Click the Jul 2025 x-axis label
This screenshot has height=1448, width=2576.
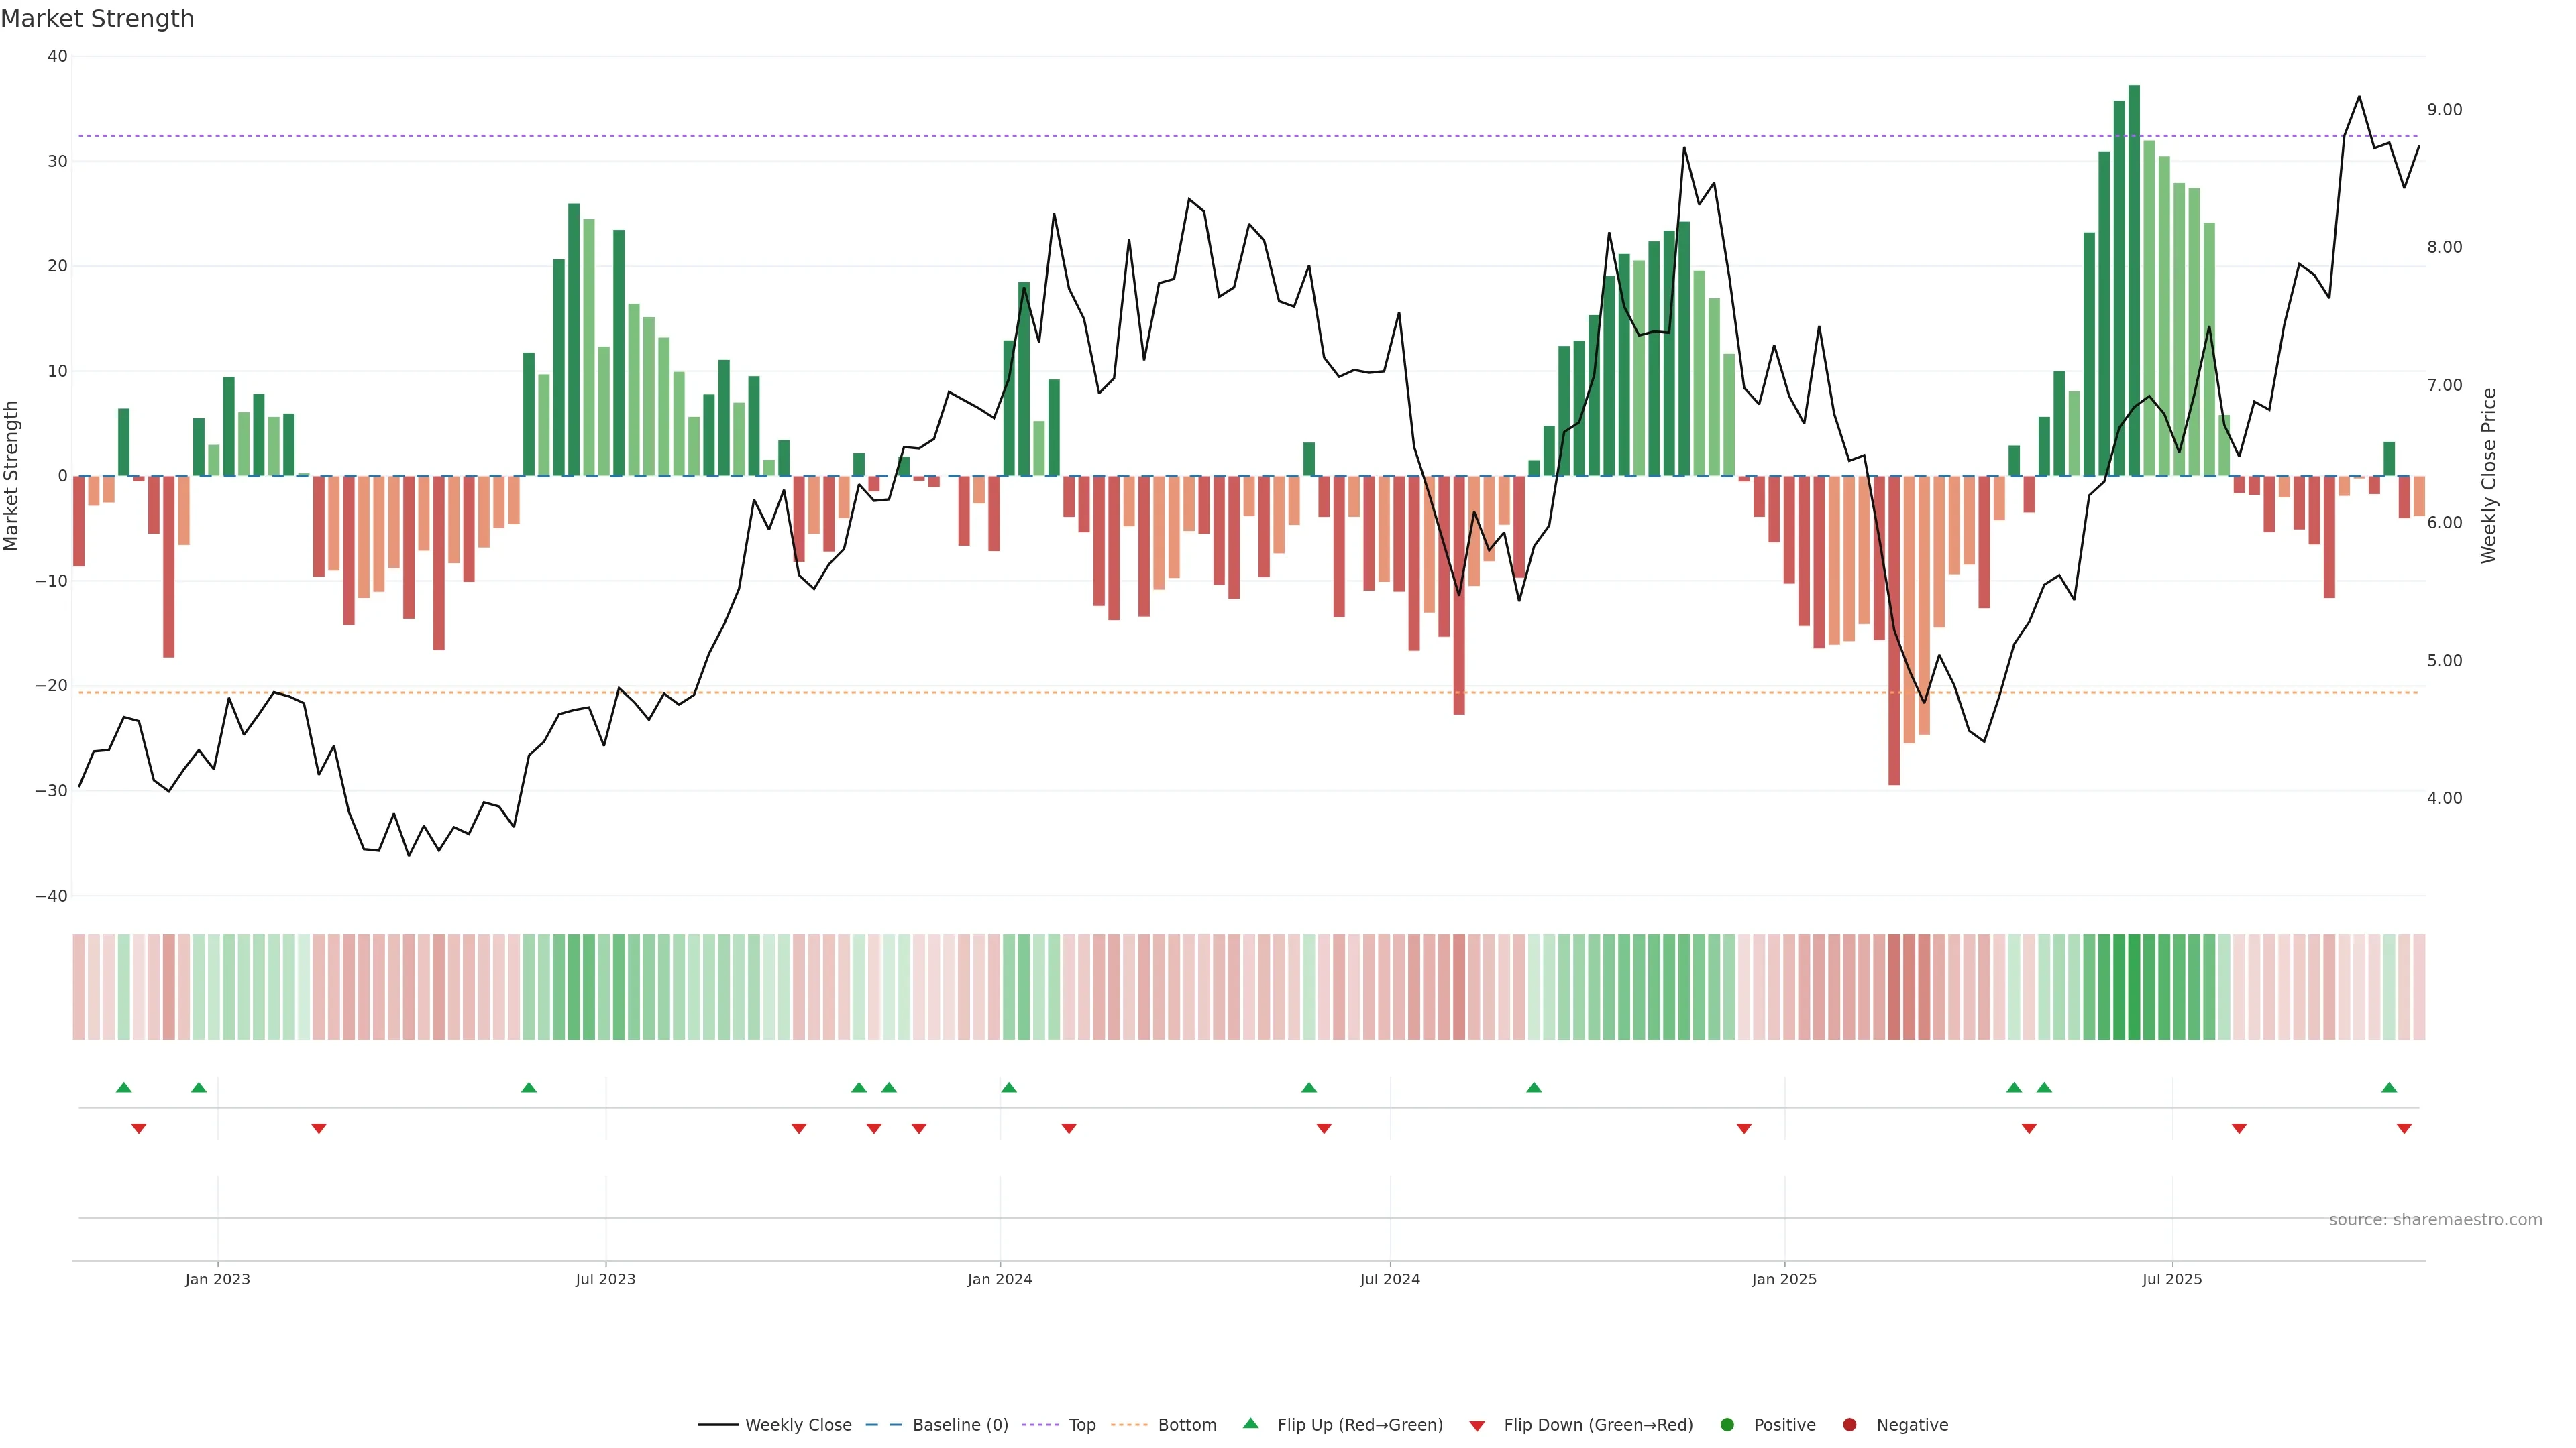coord(2172,1279)
